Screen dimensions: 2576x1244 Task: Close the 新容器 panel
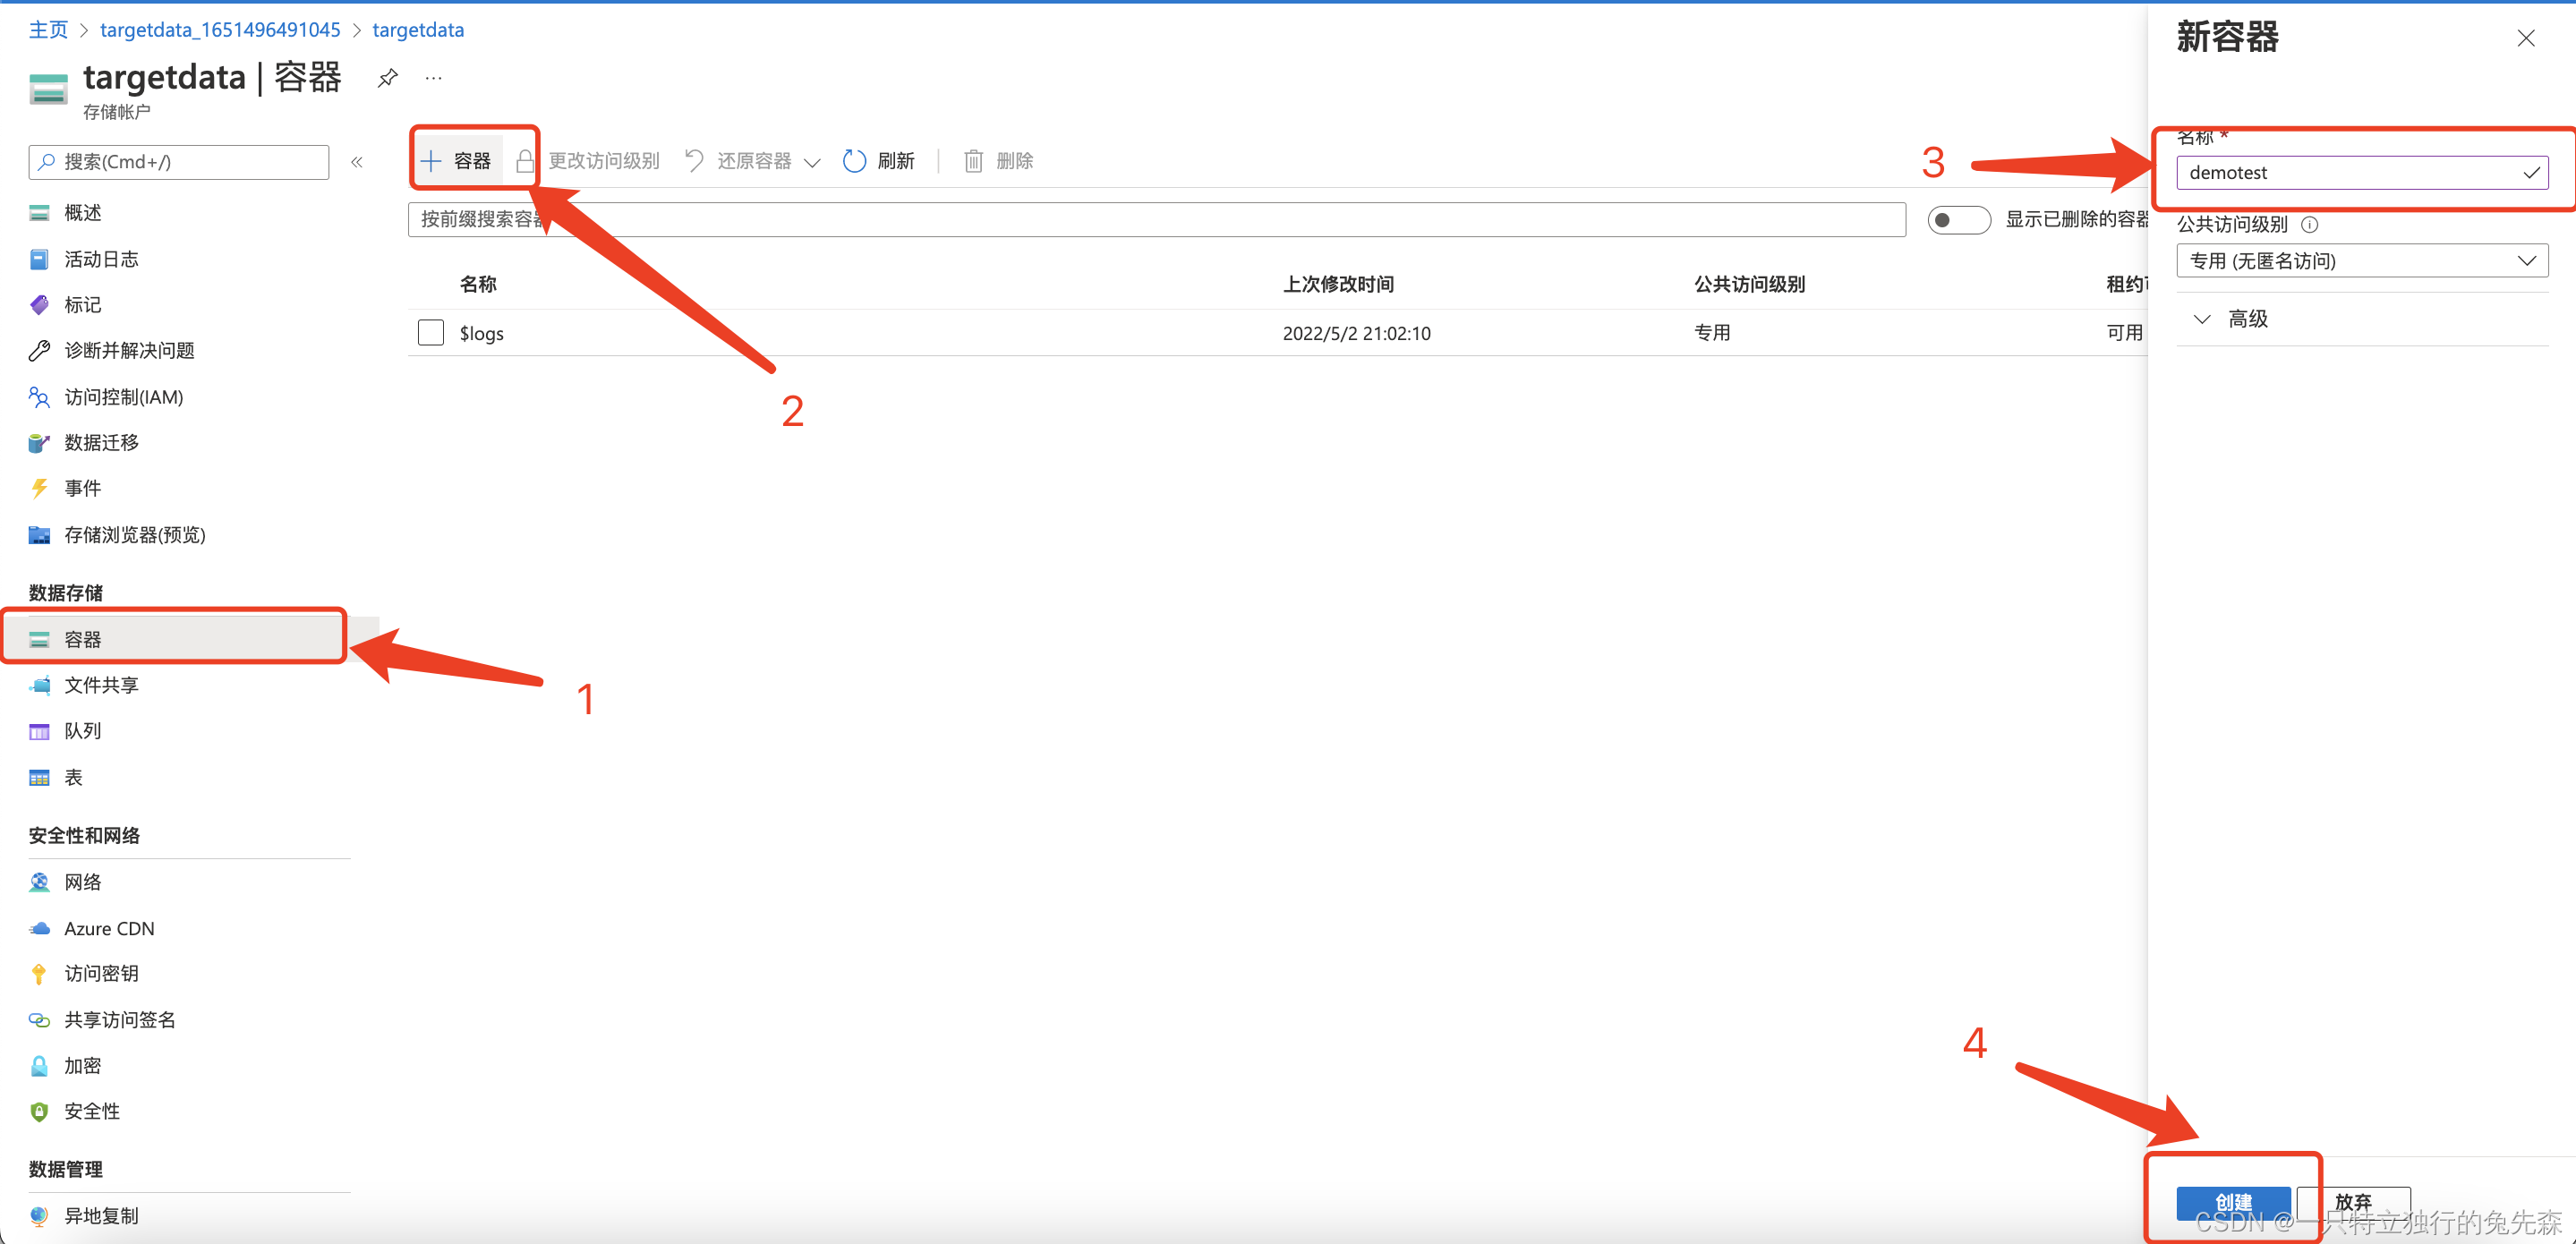[x=2526, y=38]
